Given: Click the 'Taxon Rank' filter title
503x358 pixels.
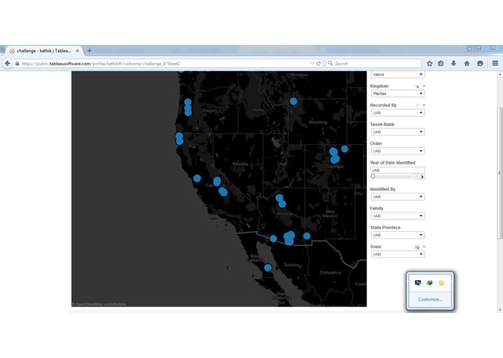Looking at the screenshot, I should [x=382, y=124].
